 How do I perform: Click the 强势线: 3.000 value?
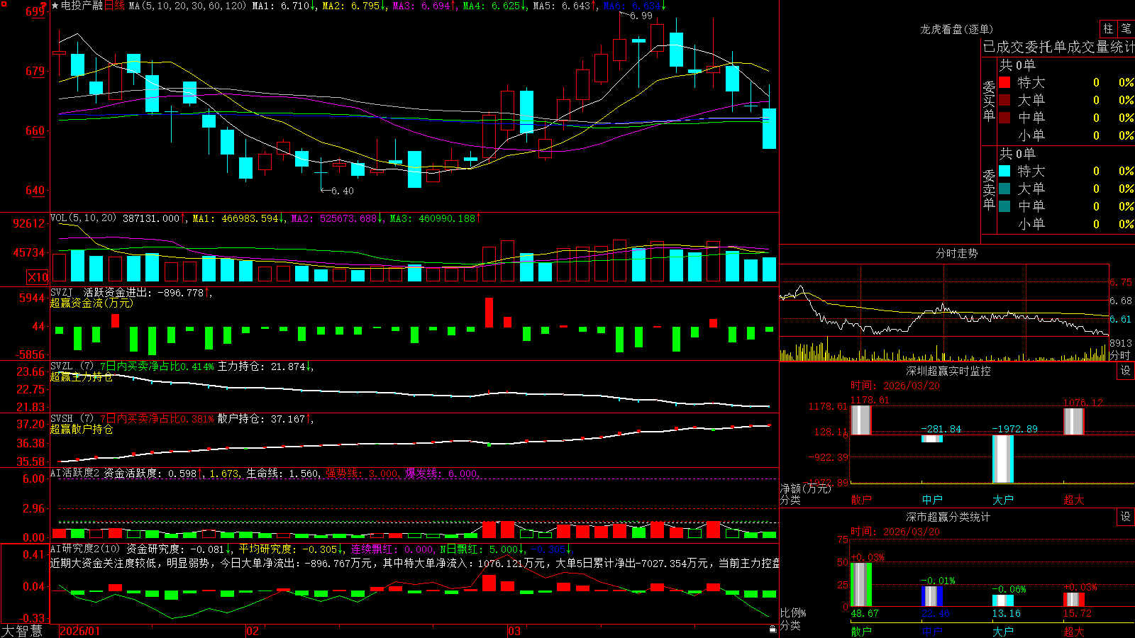362,474
